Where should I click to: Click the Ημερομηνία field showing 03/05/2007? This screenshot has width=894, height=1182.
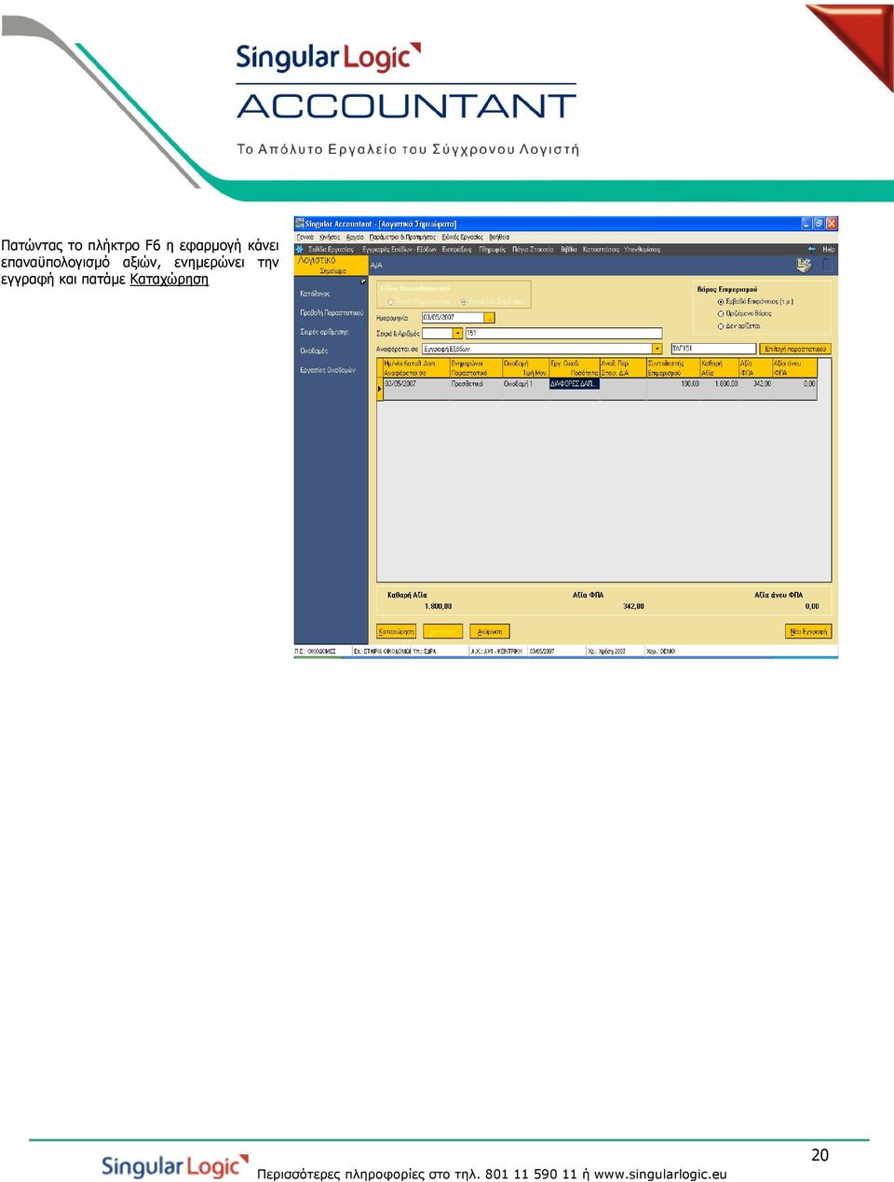(454, 318)
